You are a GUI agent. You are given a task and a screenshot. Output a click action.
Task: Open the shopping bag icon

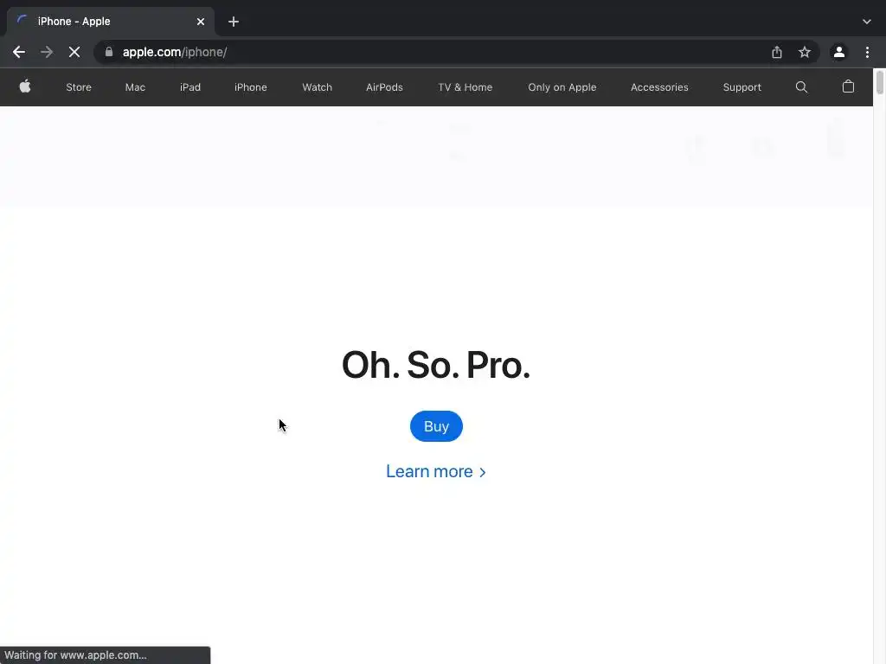click(848, 86)
